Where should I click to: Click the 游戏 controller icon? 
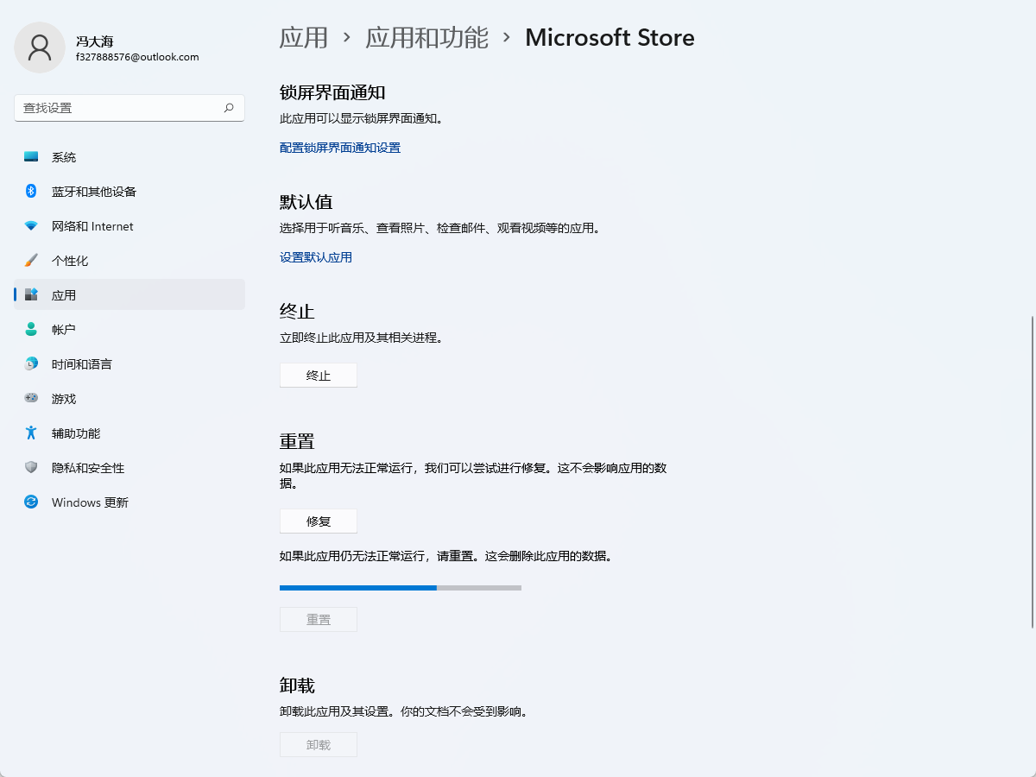coord(31,399)
